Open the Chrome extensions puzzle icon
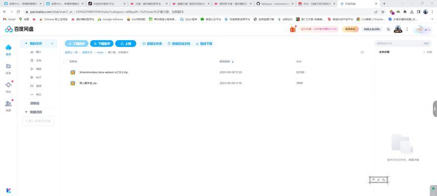 point(405,12)
